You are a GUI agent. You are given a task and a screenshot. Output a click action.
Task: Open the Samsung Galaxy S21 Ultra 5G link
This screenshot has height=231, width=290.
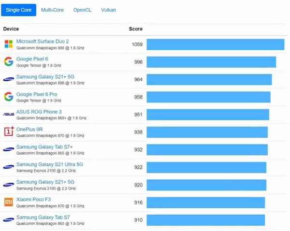tap(49, 164)
